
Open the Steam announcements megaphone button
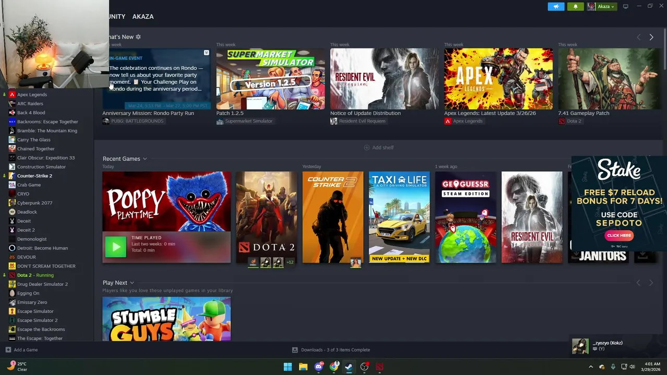[x=556, y=6]
